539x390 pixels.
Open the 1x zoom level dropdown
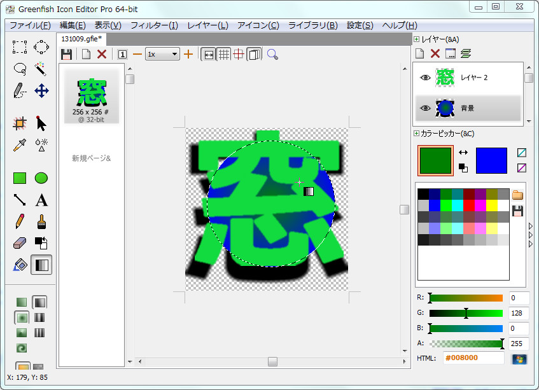pos(162,54)
